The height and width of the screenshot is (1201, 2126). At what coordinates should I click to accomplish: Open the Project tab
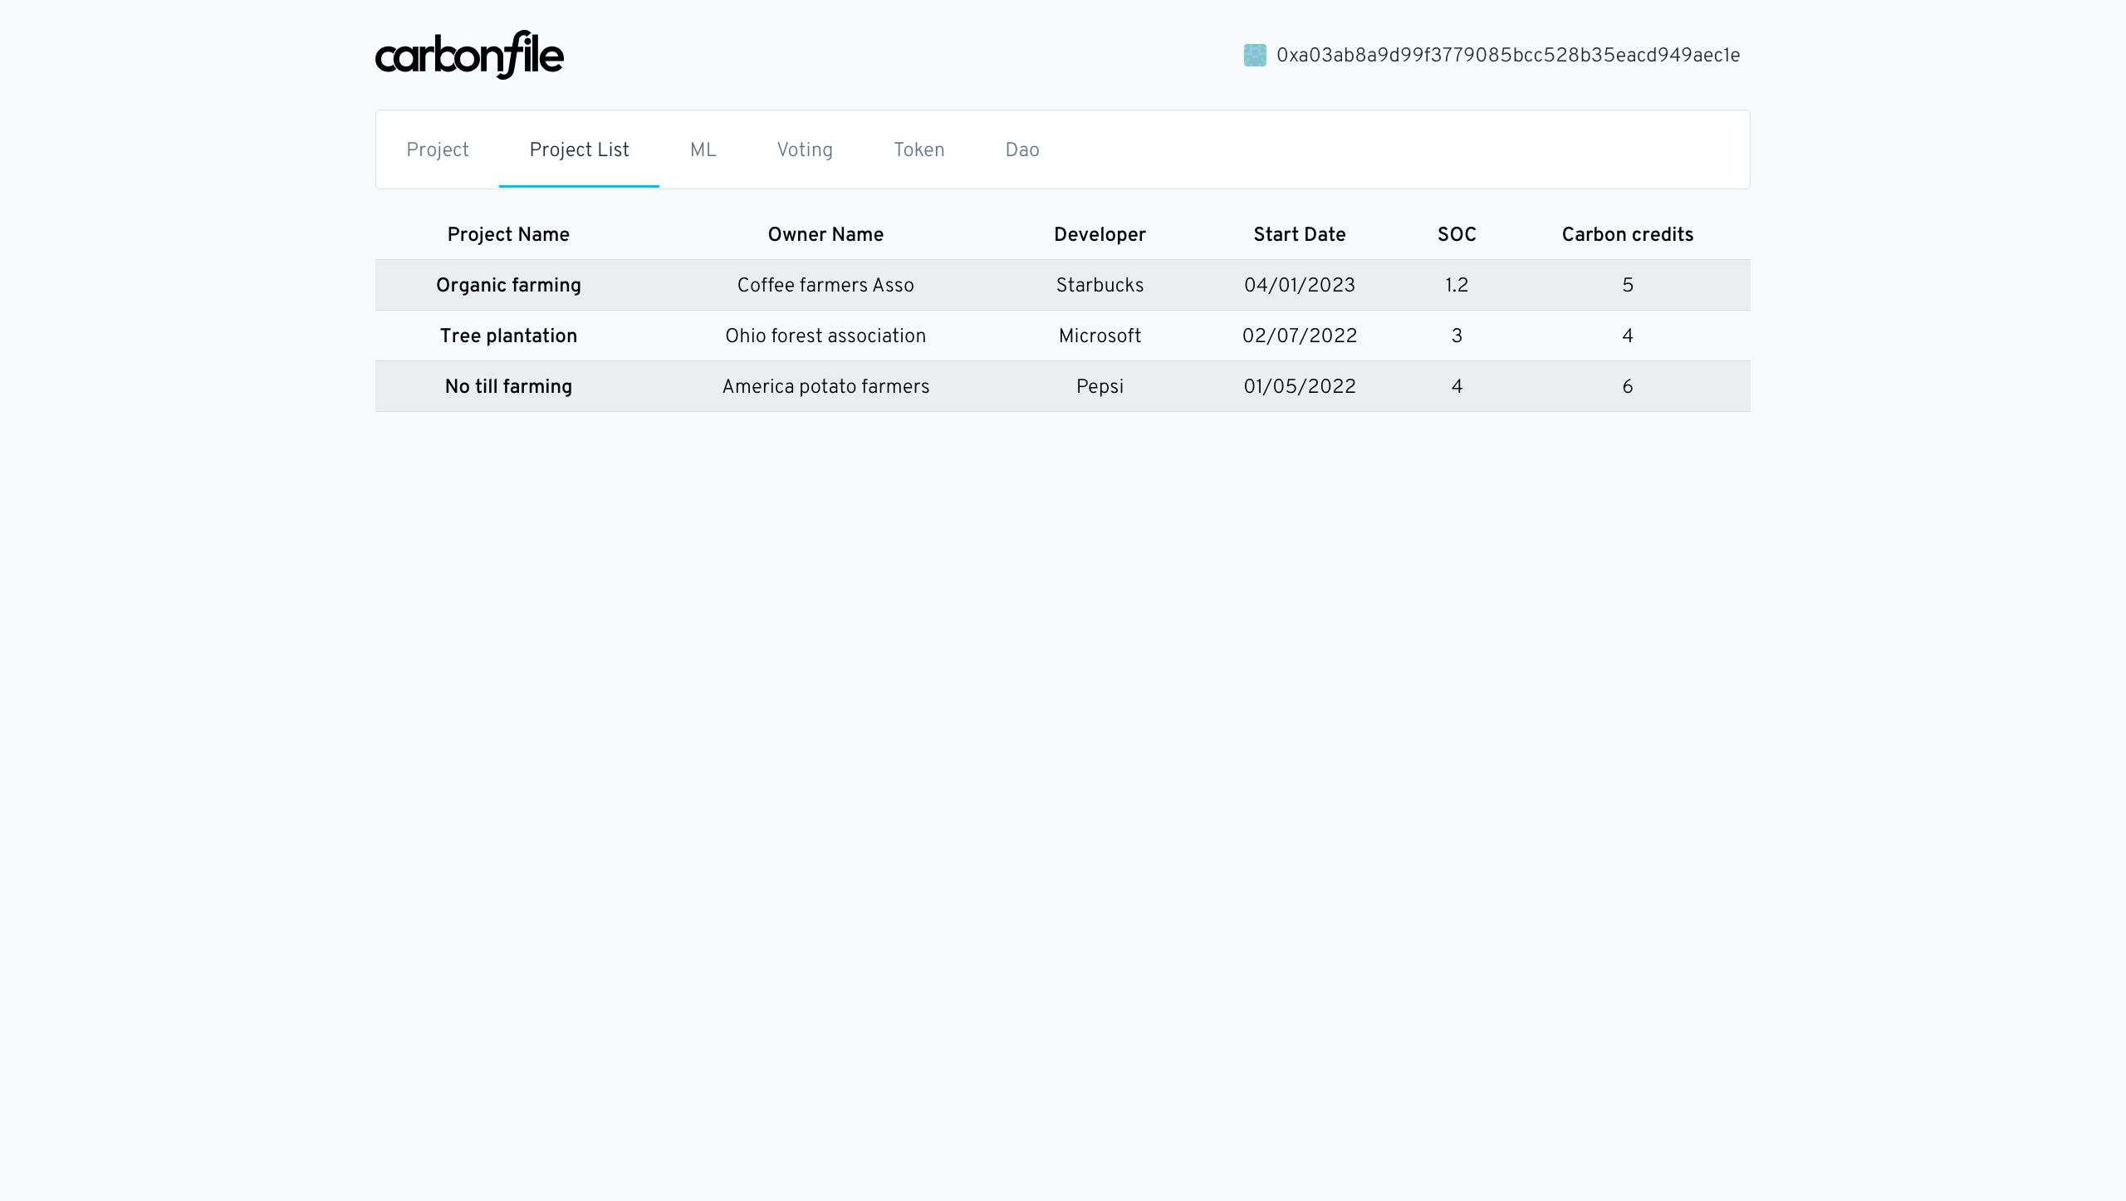[x=438, y=150]
